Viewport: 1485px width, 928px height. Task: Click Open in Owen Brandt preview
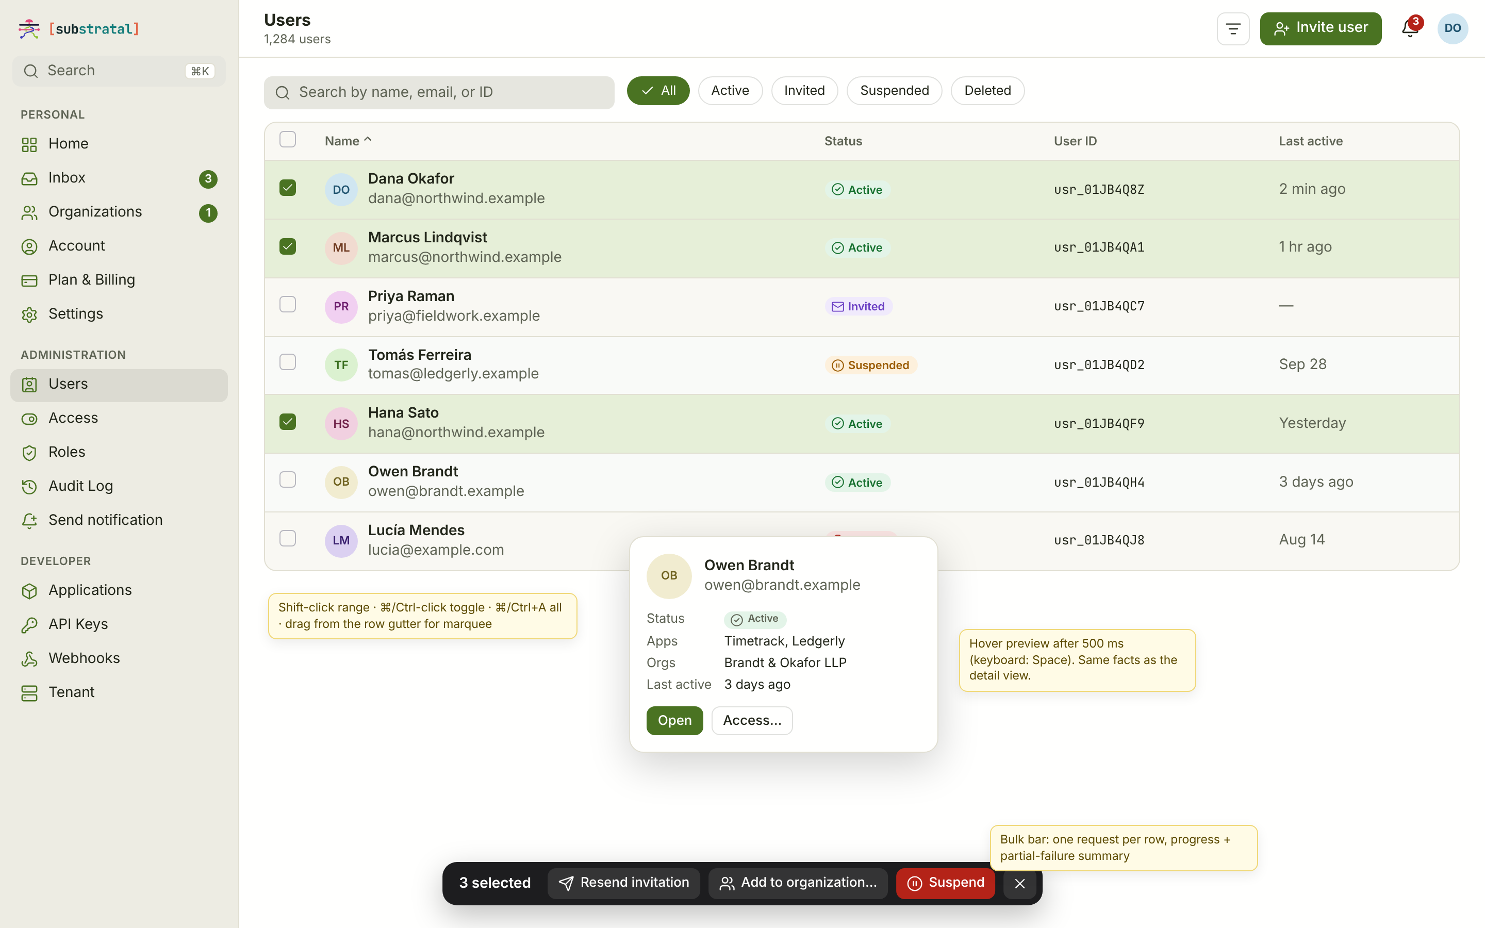(674, 721)
